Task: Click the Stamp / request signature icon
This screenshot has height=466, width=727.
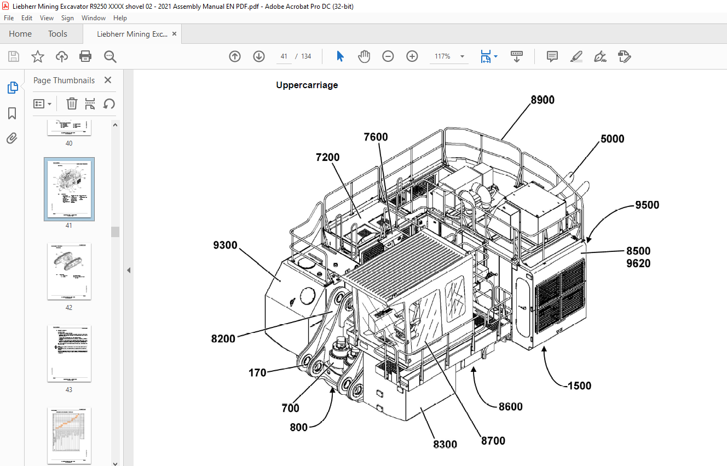Action: click(x=625, y=56)
